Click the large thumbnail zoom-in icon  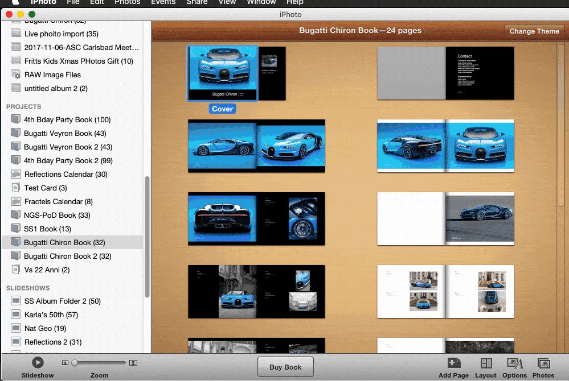[x=133, y=363]
